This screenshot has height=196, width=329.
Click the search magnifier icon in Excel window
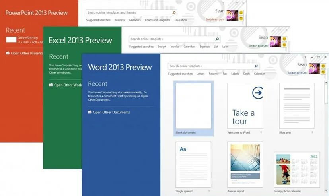coord(217,39)
